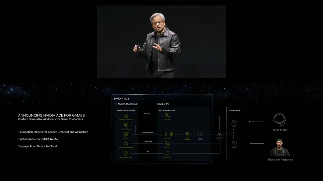Select the 'USD' connector label
Viewport: 323px width, 181px height.
(x=148, y=152)
